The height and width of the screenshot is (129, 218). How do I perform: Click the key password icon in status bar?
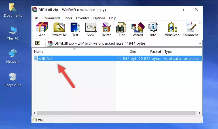click(x=40, y=120)
